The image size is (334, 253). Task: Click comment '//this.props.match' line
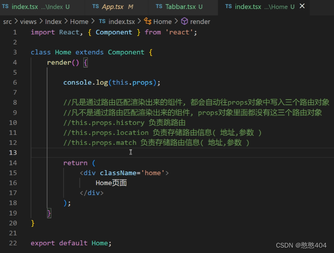(x=156, y=143)
